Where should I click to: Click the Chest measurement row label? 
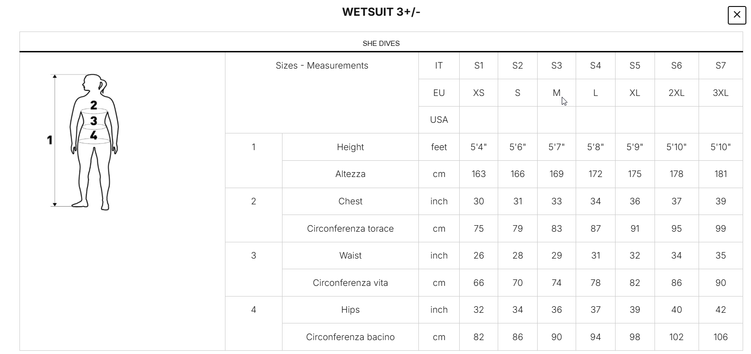tap(350, 202)
